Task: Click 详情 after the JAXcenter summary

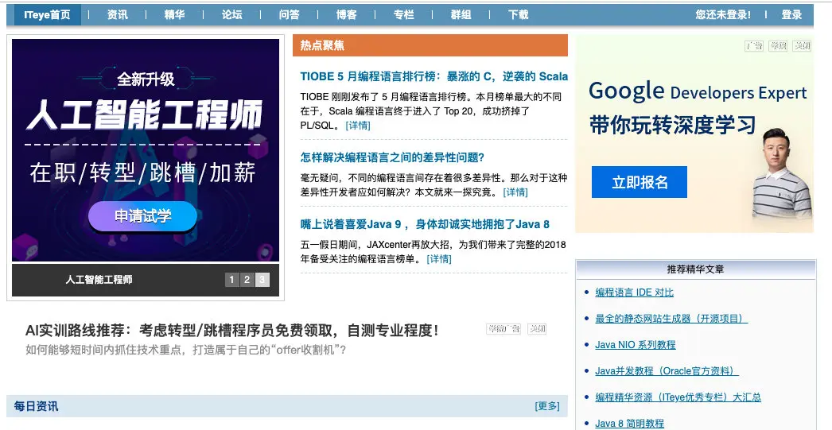Action: point(439,259)
